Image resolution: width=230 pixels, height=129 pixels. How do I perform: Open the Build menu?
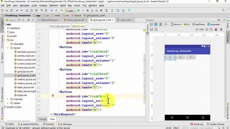pyautogui.click(x=63, y=6)
